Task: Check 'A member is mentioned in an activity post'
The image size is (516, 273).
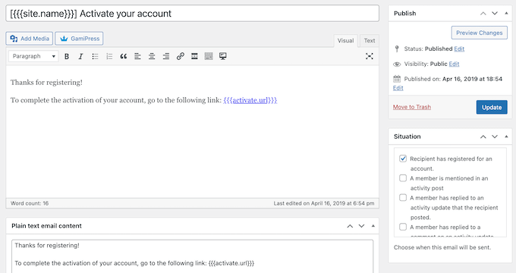Action: pos(403,178)
